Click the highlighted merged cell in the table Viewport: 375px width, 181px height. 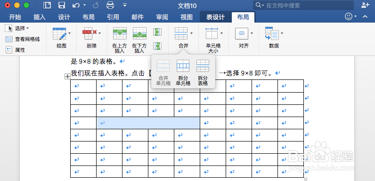click(148, 123)
